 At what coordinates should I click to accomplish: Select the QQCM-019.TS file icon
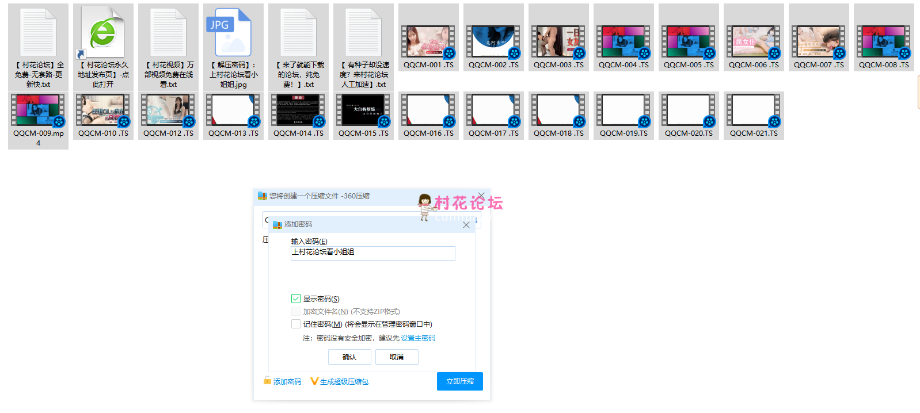click(623, 110)
